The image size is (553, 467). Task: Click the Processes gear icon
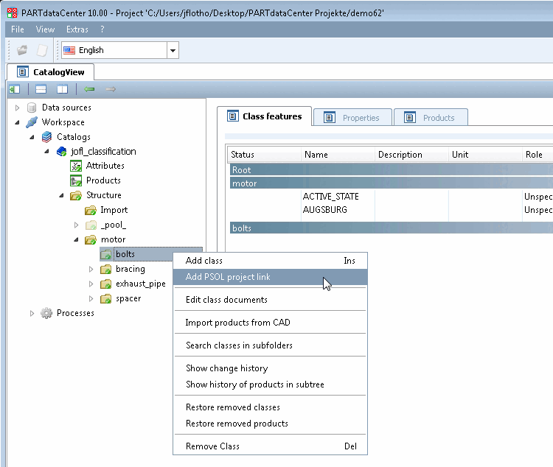pyautogui.click(x=46, y=313)
